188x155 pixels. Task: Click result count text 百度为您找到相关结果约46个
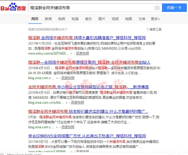click(48, 30)
